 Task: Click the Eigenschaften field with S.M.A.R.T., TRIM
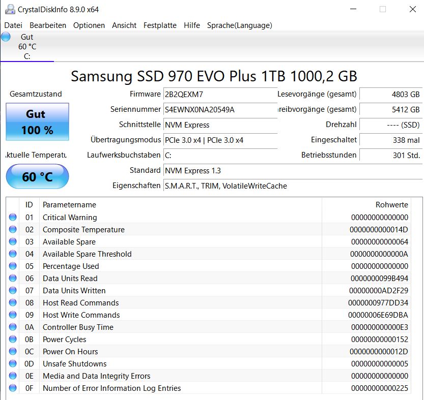tap(293, 186)
